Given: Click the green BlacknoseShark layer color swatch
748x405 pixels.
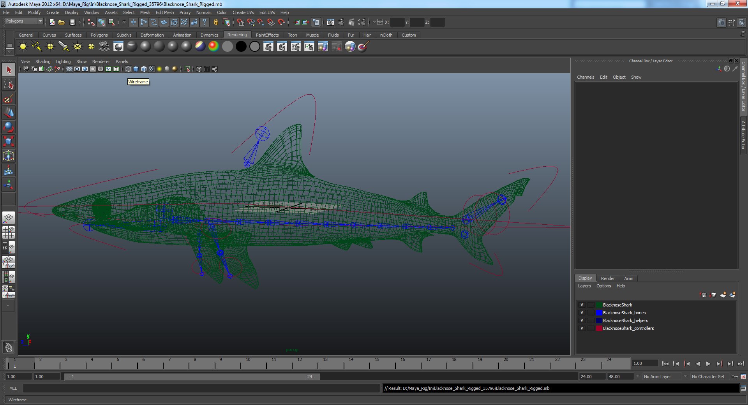Looking at the screenshot, I should (x=599, y=305).
